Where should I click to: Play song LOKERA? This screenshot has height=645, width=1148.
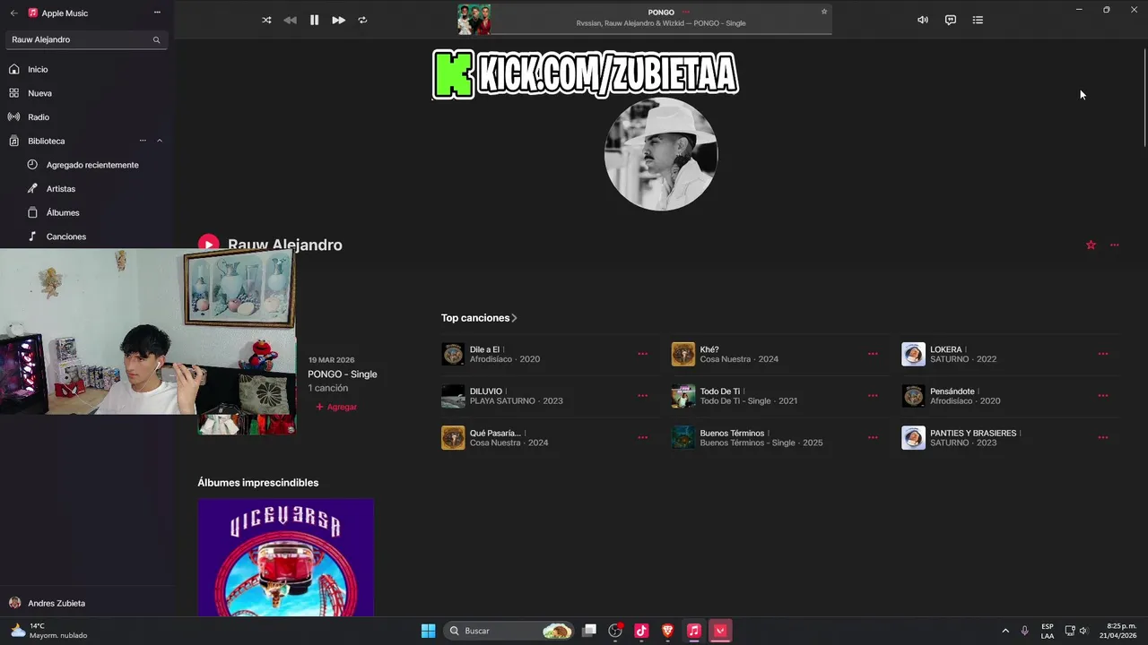(x=913, y=354)
